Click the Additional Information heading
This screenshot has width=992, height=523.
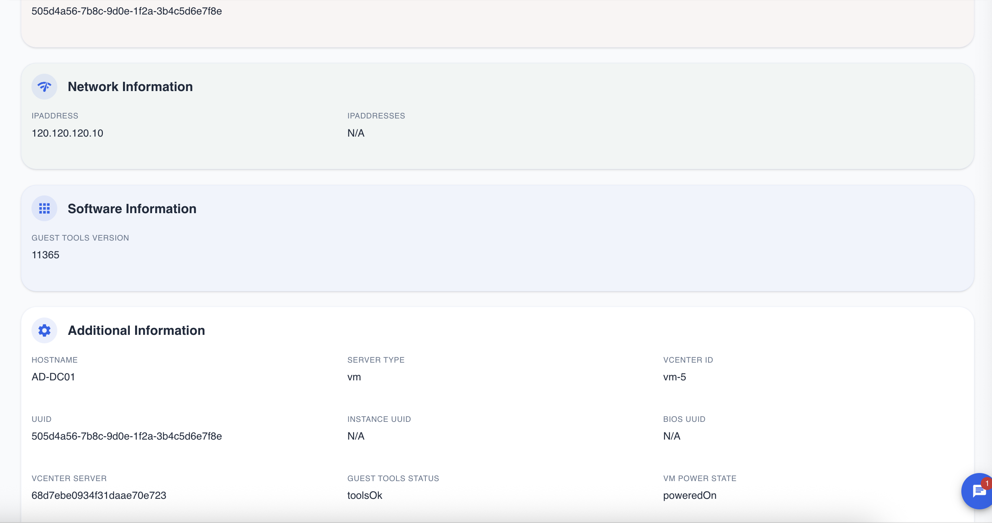pyautogui.click(x=136, y=330)
